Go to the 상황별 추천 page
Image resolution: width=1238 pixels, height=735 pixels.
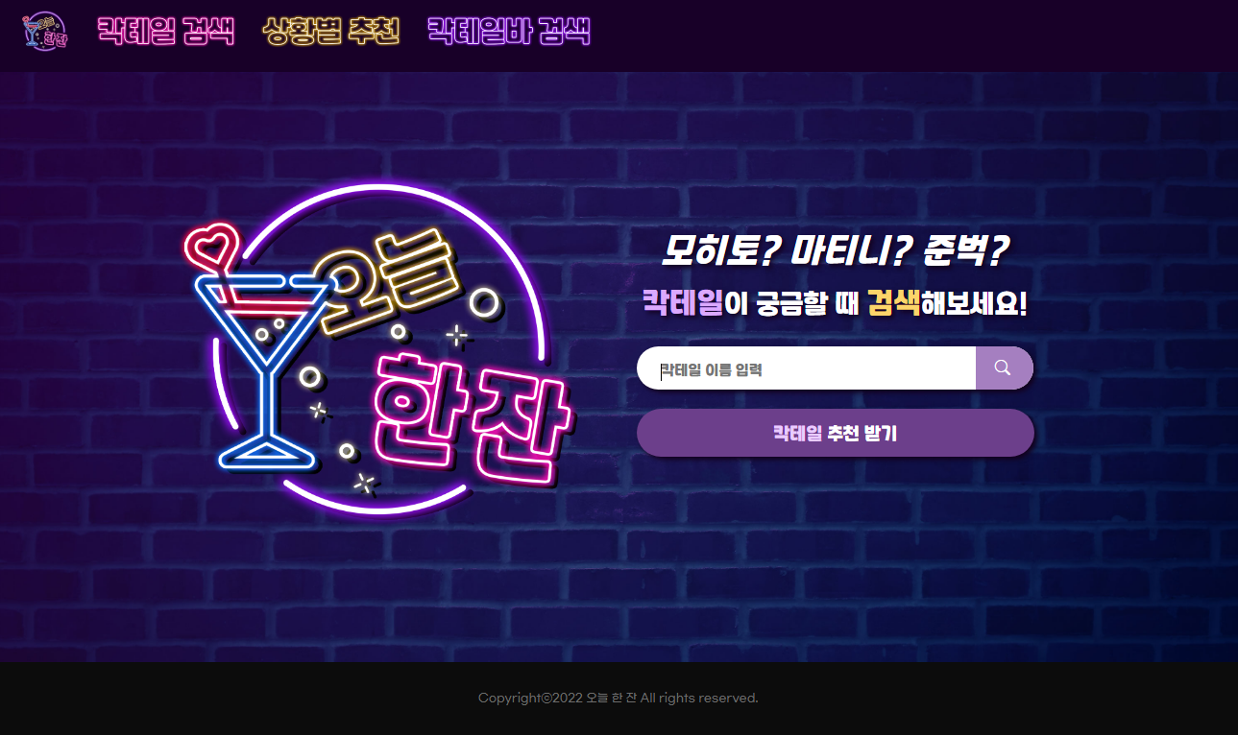coord(330,32)
